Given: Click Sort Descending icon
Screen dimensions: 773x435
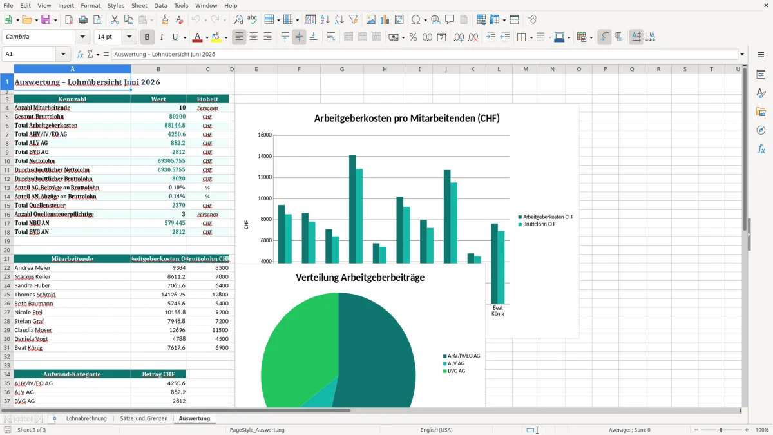Looking at the screenshot, I should click(x=339, y=20).
